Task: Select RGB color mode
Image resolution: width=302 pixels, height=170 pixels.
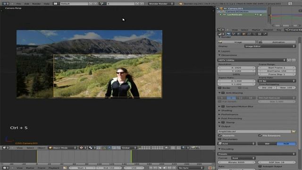Action: pyautogui.click(x=286, y=144)
